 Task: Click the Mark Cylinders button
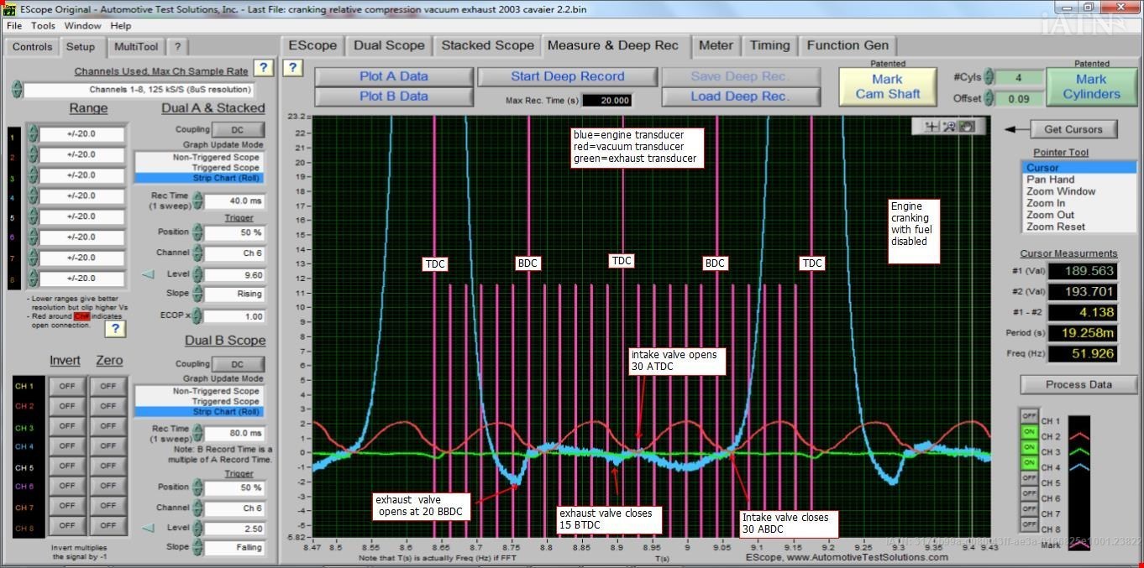point(1090,86)
